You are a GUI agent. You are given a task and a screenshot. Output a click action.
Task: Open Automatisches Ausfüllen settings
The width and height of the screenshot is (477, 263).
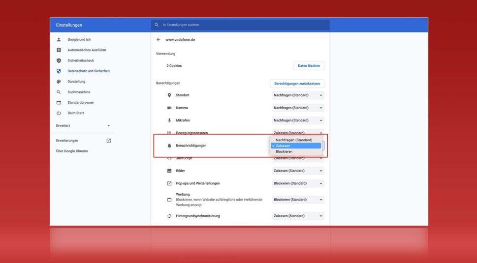point(87,50)
